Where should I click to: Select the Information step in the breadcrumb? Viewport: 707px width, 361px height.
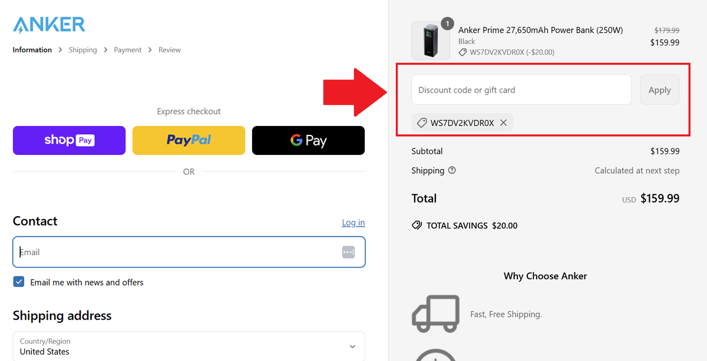(32, 49)
